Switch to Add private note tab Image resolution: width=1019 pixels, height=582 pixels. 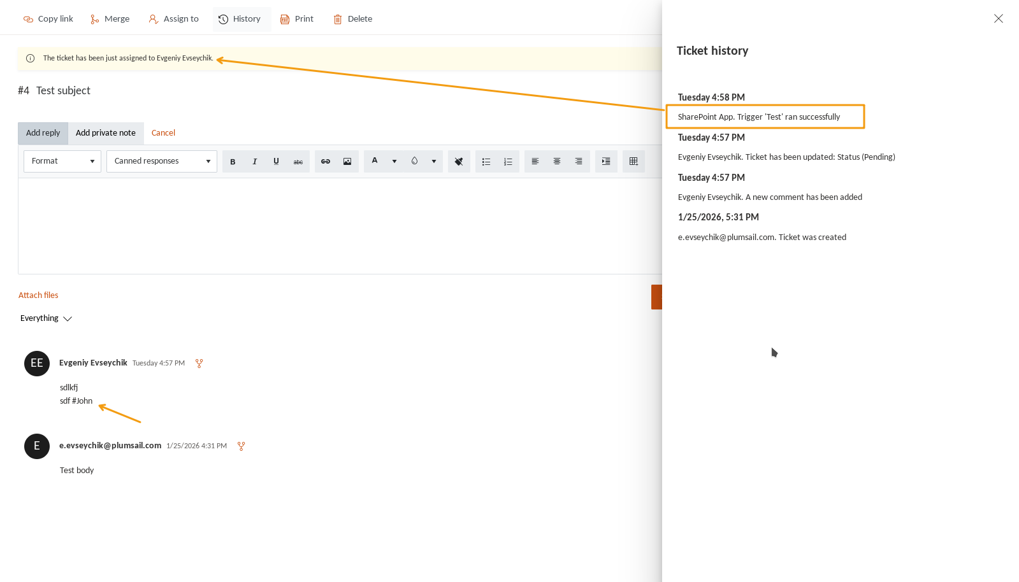(106, 133)
